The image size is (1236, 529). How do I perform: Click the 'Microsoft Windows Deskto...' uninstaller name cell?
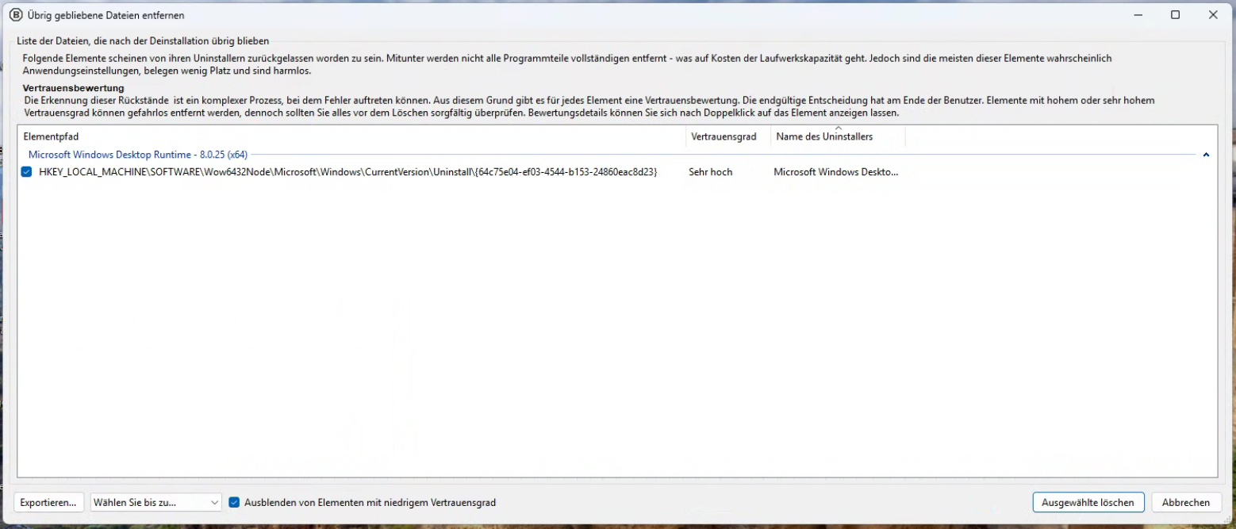pos(836,172)
